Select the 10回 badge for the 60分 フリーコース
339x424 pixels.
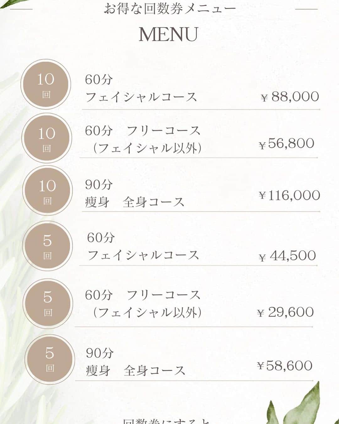[47, 138]
